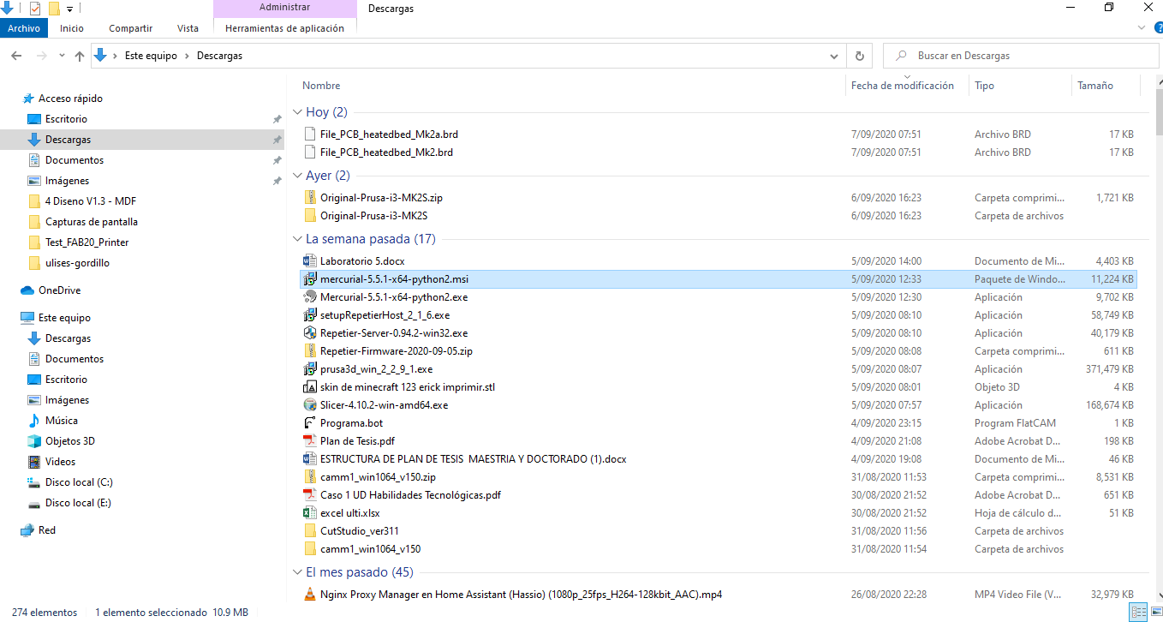Click the 3D object icon of the minecraft stl

310,387
